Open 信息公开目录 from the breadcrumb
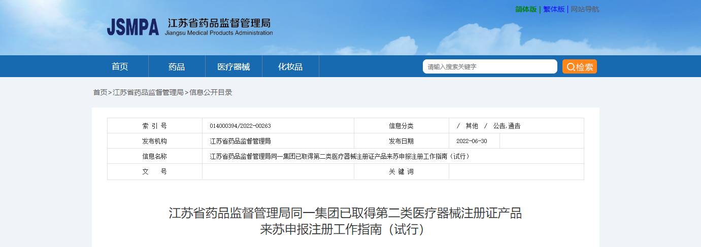Screen dimensions: 701x247 (211, 92)
